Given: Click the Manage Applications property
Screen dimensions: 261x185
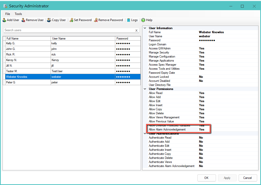Looking at the screenshot, I should (203, 61).
